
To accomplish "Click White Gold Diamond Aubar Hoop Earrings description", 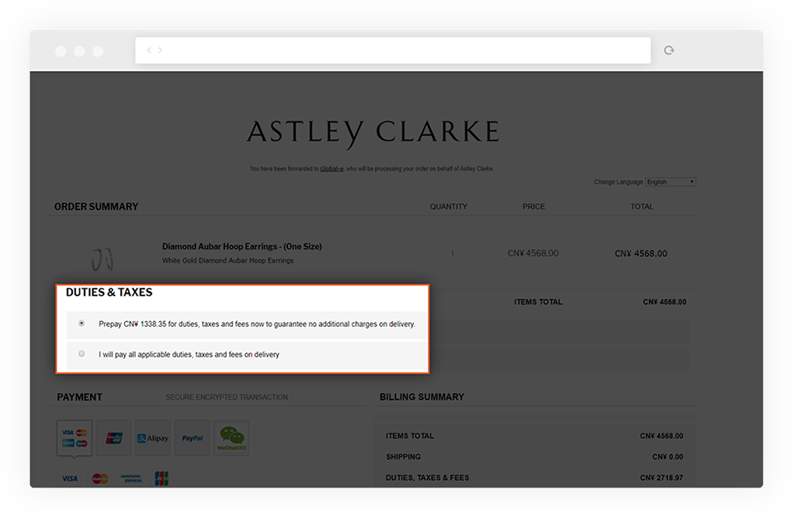I will [x=228, y=261].
